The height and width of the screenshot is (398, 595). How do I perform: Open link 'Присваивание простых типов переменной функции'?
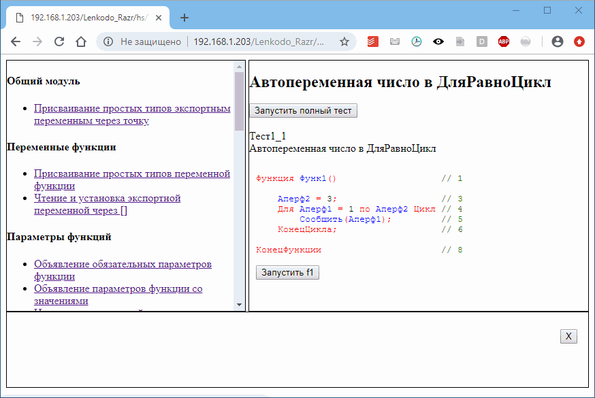click(132, 180)
